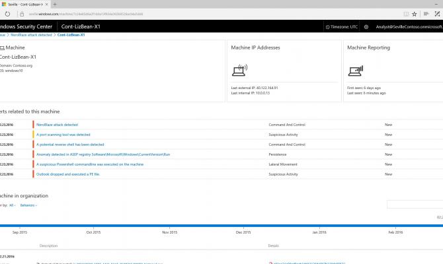Click Machine IP Addresses heading
443x264 pixels.
255,48
